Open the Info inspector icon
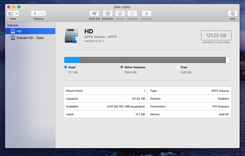 tap(233, 13)
